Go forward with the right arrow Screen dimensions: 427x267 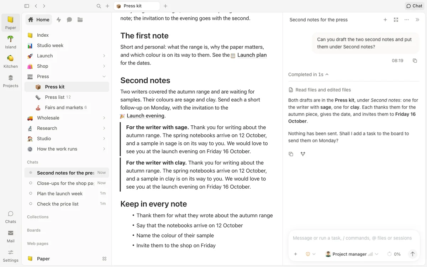pos(44,6)
